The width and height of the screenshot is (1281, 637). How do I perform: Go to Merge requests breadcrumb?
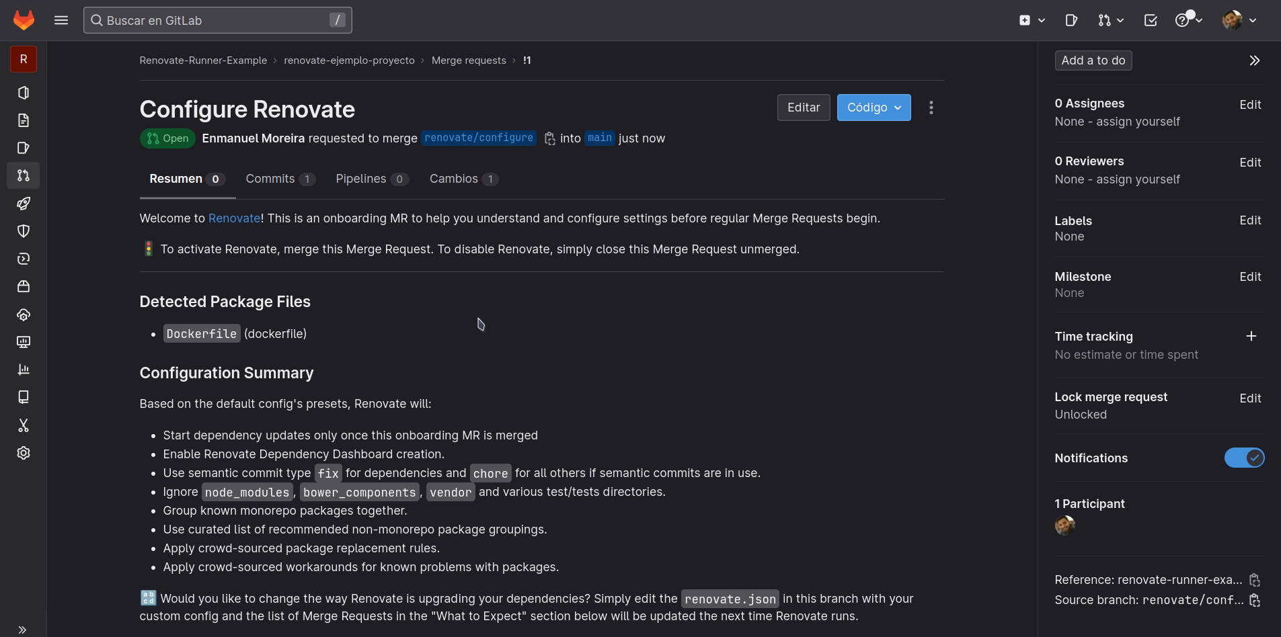[x=469, y=60]
